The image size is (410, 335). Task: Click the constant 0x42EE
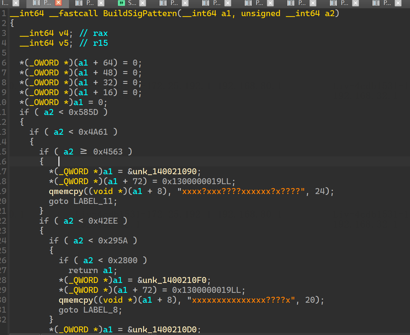pyautogui.click(x=103, y=221)
